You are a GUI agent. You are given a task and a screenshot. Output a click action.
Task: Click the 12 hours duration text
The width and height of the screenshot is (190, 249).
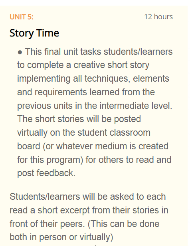click(x=158, y=17)
